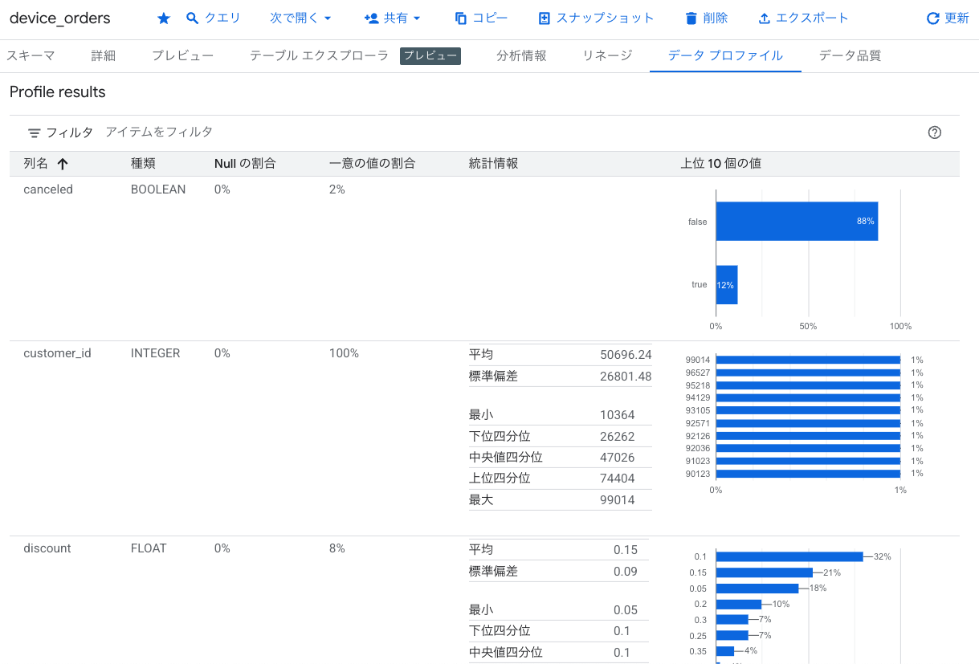Click the Null の割合 column header
This screenshot has height=664, width=979.
[245, 164]
